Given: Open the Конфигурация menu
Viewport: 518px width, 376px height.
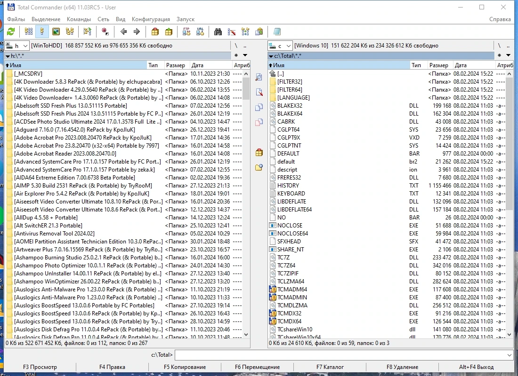Looking at the screenshot, I should tap(151, 19).
